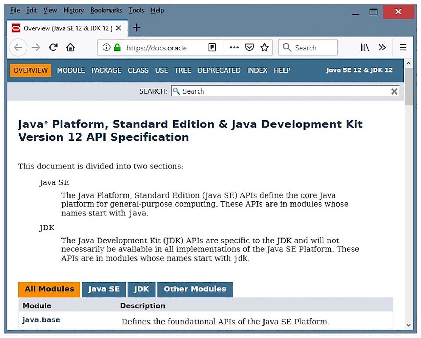Expand the toolbar overflow chevron
Viewport: 421px width, 338px height.
[382, 48]
